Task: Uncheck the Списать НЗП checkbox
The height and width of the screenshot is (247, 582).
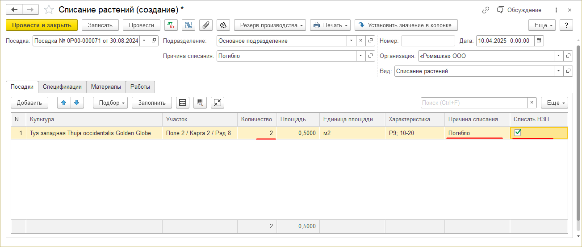Action: coord(518,132)
